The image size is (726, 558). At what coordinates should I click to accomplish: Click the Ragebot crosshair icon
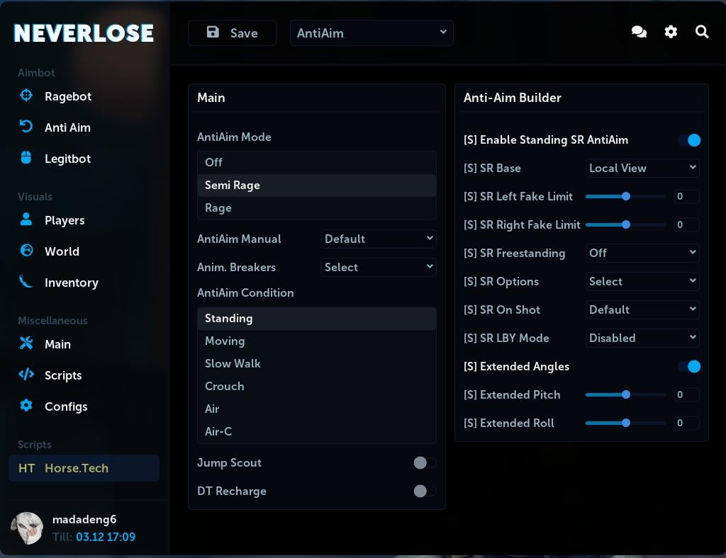pyautogui.click(x=26, y=96)
